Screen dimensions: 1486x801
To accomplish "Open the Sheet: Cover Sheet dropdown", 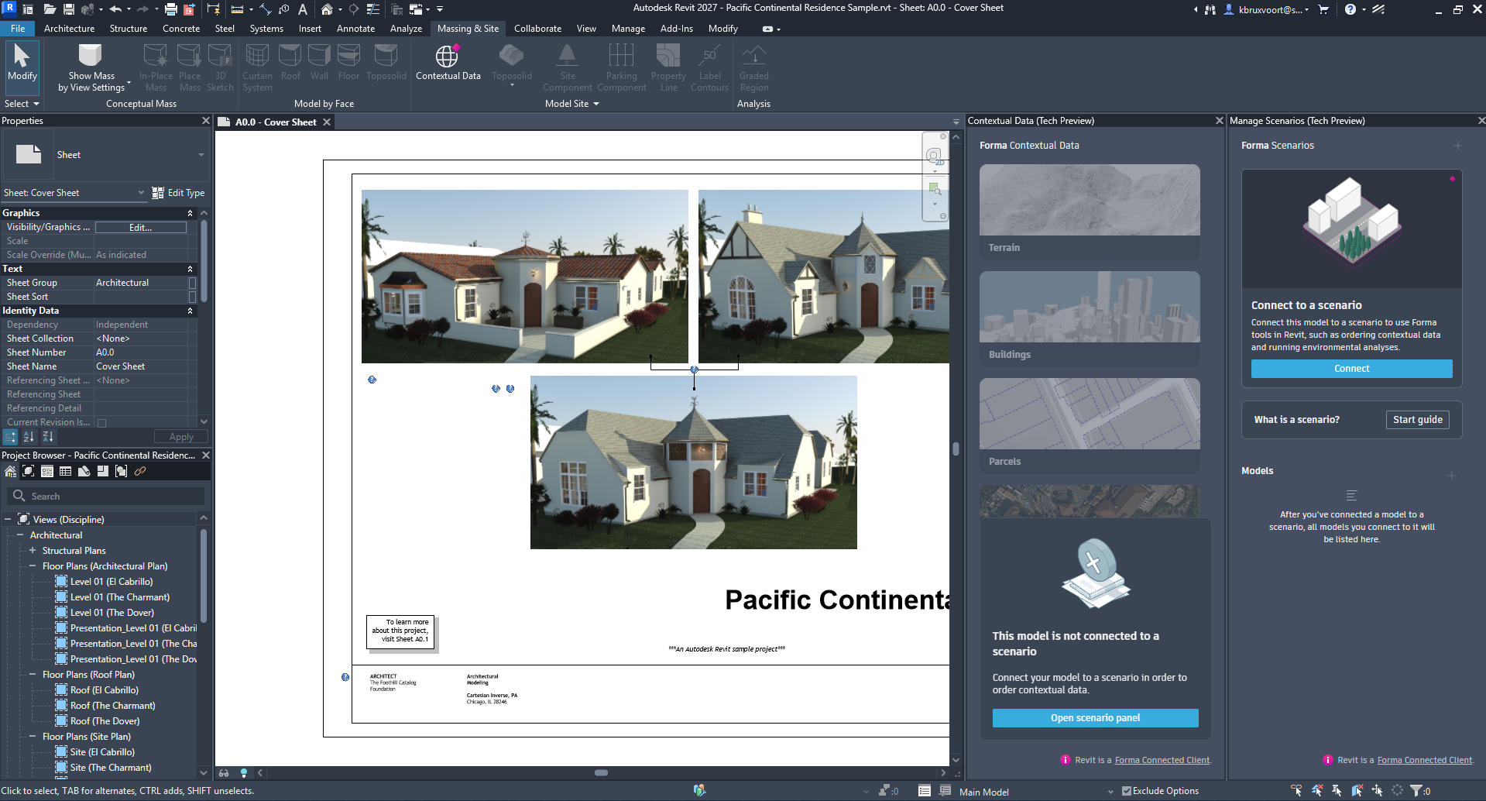I will [x=141, y=193].
